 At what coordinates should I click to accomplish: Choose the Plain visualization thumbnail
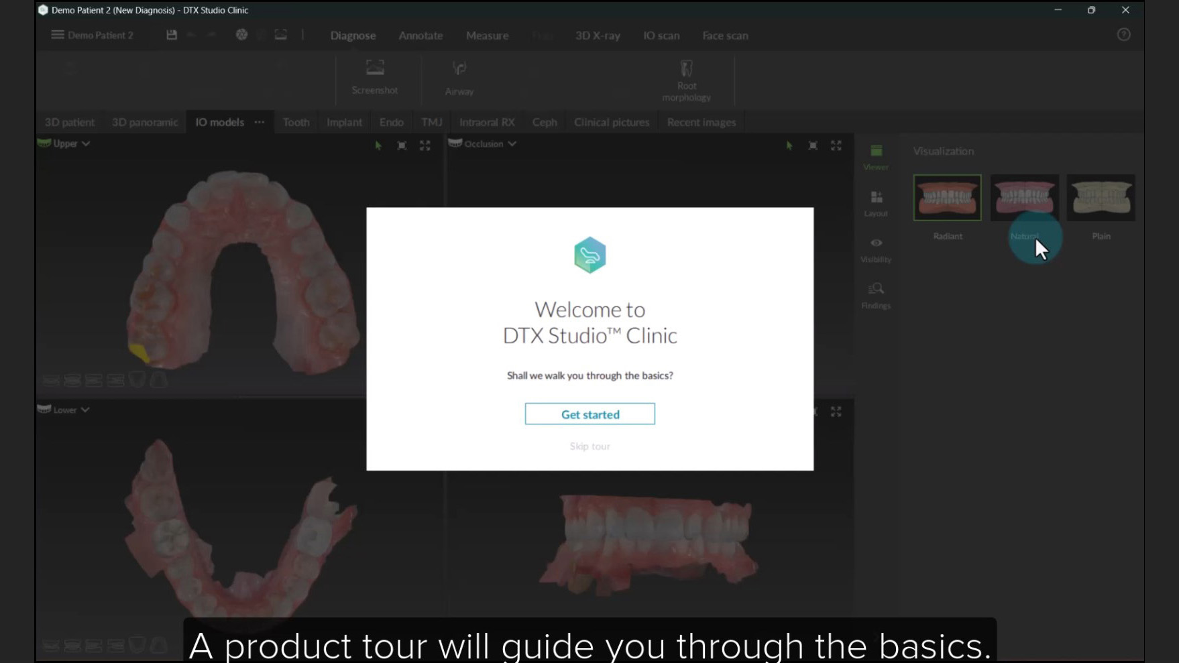(1101, 198)
